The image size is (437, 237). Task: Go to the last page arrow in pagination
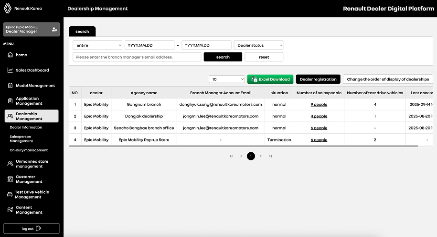click(x=270, y=156)
